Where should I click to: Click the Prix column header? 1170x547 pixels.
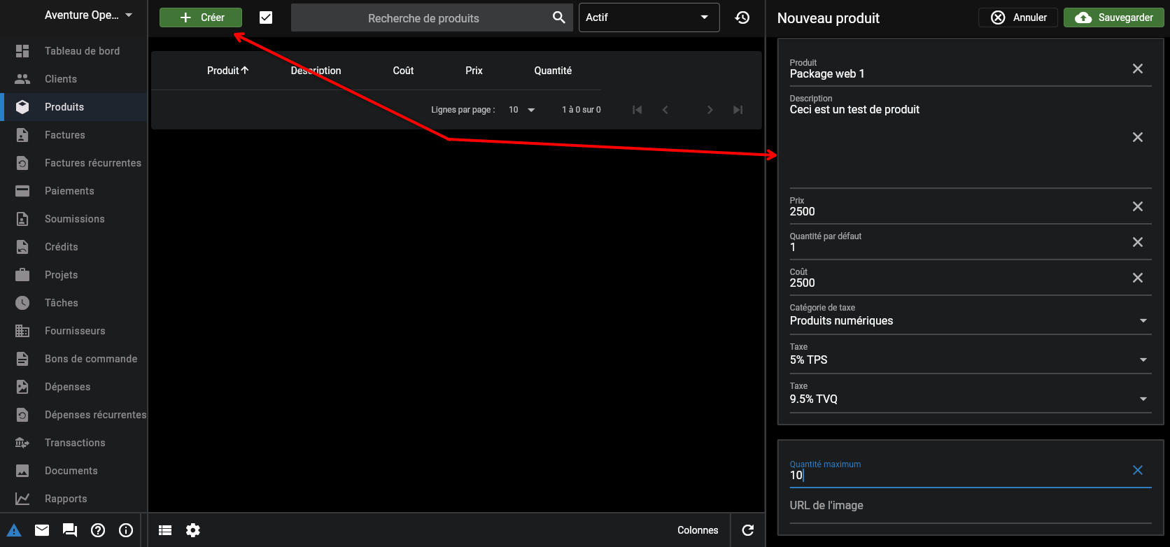pyautogui.click(x=474, y=71)
